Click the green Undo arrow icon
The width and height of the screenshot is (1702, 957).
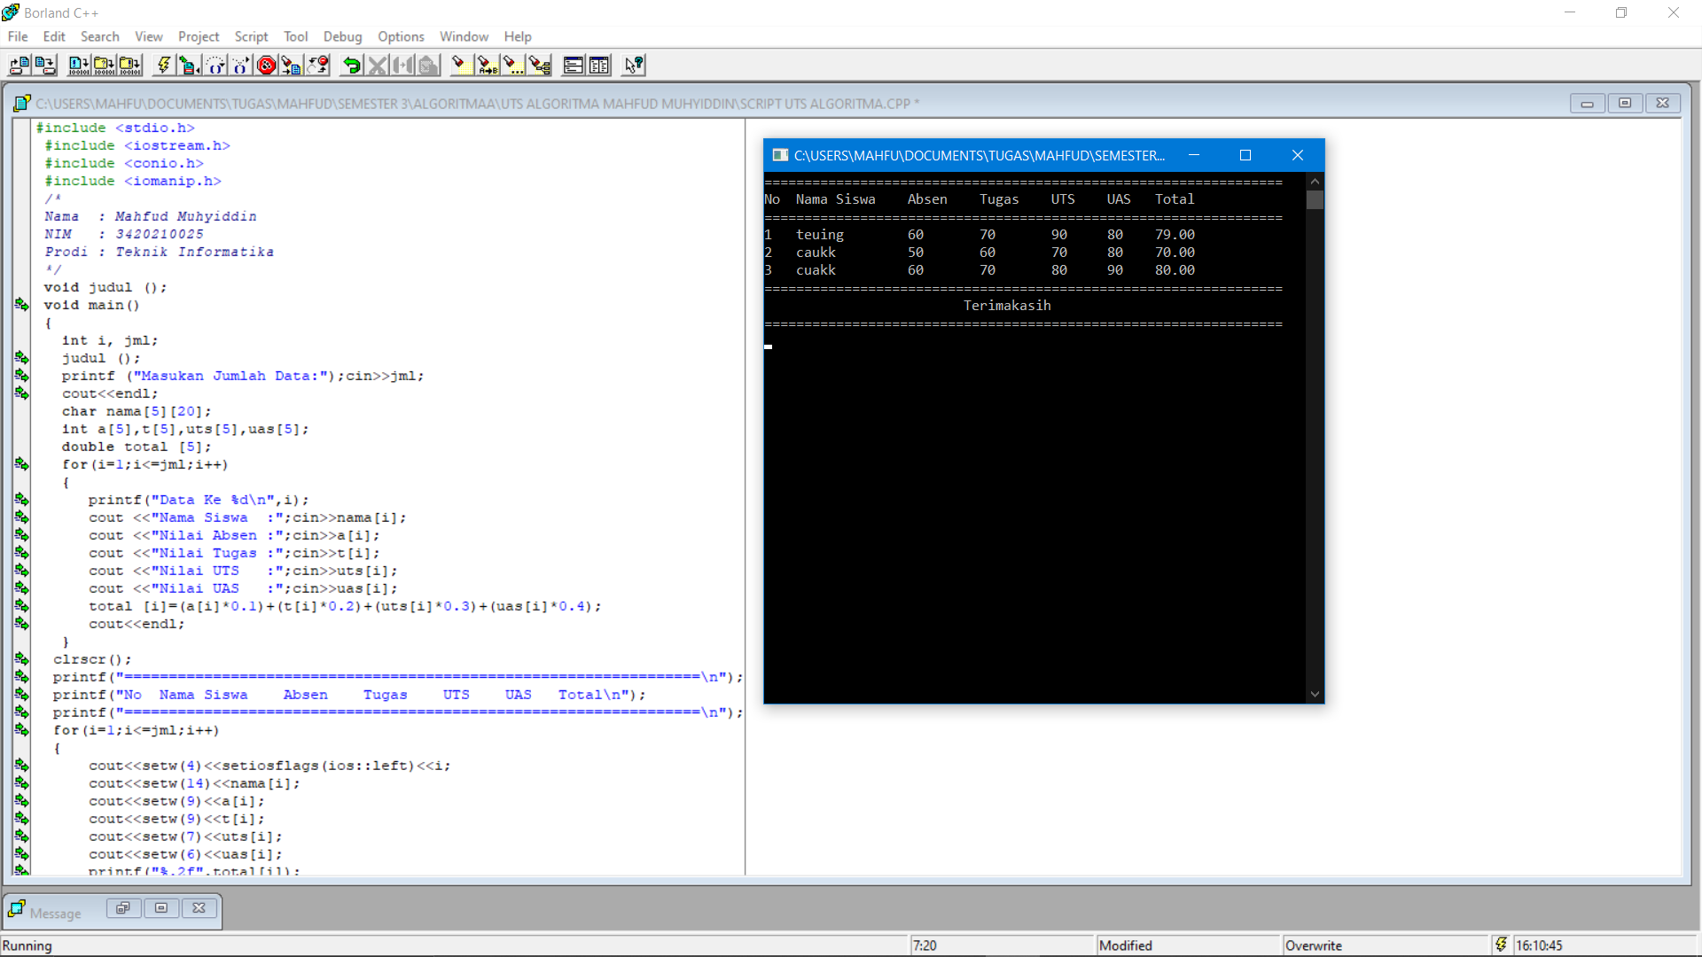tap(352, 65)
